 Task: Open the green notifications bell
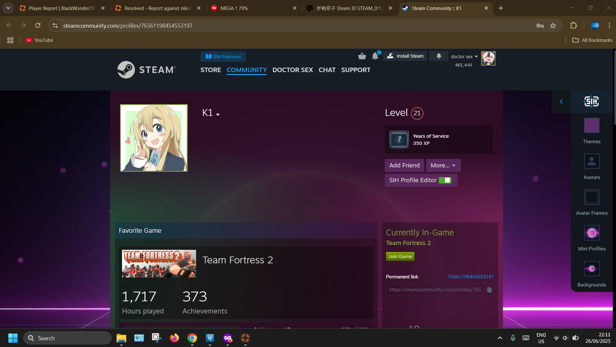375,56
